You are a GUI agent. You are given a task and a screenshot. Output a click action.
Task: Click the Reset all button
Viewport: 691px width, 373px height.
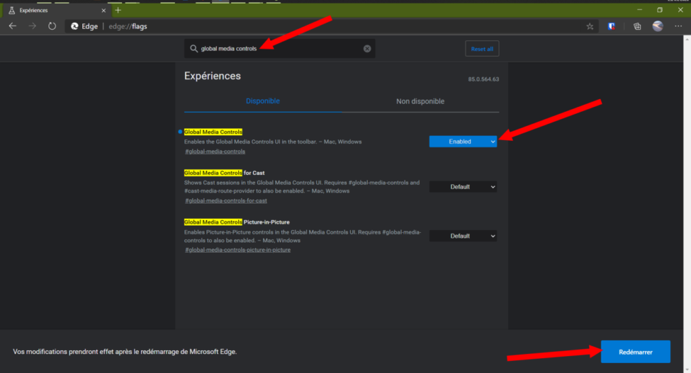click(x=482, y=48)
